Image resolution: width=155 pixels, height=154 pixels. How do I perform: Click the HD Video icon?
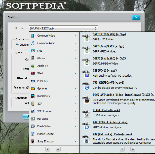pos(33,119)
